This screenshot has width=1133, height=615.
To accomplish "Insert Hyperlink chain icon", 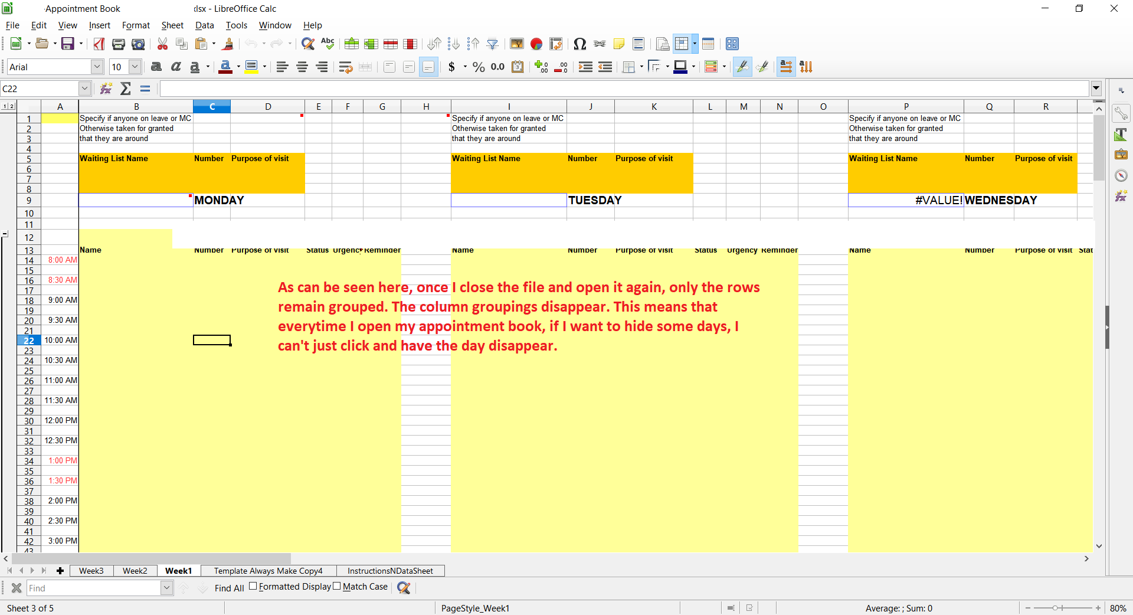I will pyautogui.click(x=600, y=44).
